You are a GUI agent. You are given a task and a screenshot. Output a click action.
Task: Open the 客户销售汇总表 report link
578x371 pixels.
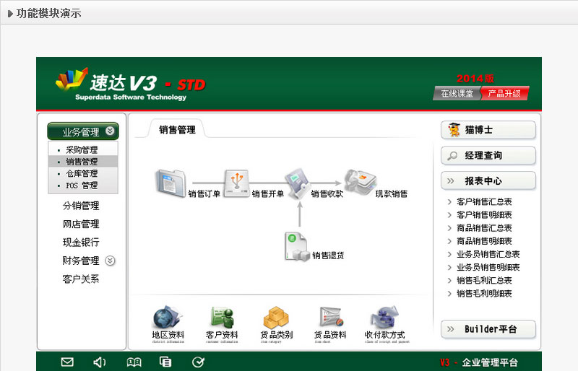484,202
